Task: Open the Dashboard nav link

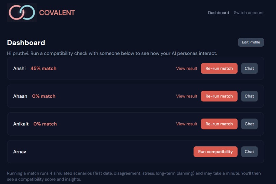Action: pos(218,13)
